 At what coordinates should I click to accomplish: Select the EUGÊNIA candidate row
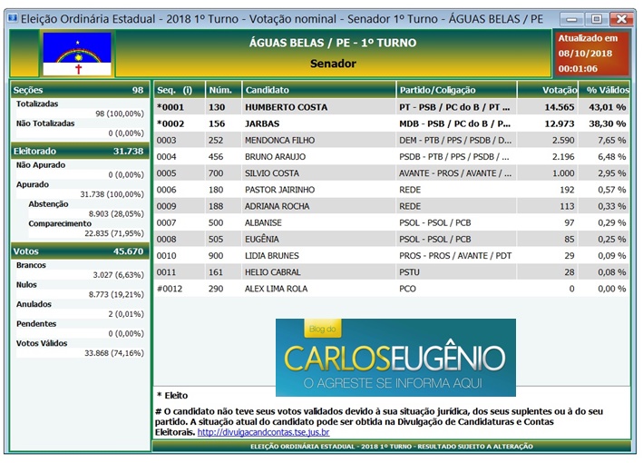(391, 239)
